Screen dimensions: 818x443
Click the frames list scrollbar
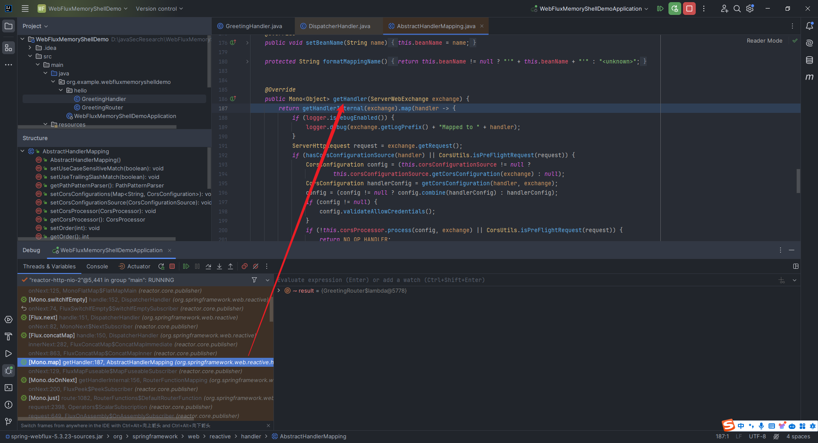(x=271, y=309)
